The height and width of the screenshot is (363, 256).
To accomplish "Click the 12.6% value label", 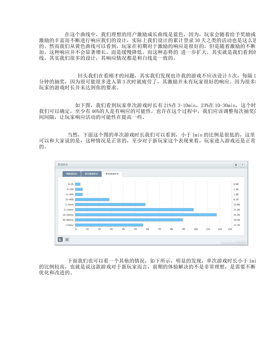I will point(237,205).
